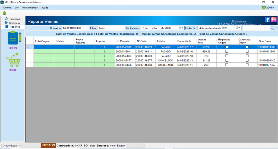The width and height of the screenshot is (278, 149).
Task: Click Guia Envio cell 101010204140
Action: point(267,61)
